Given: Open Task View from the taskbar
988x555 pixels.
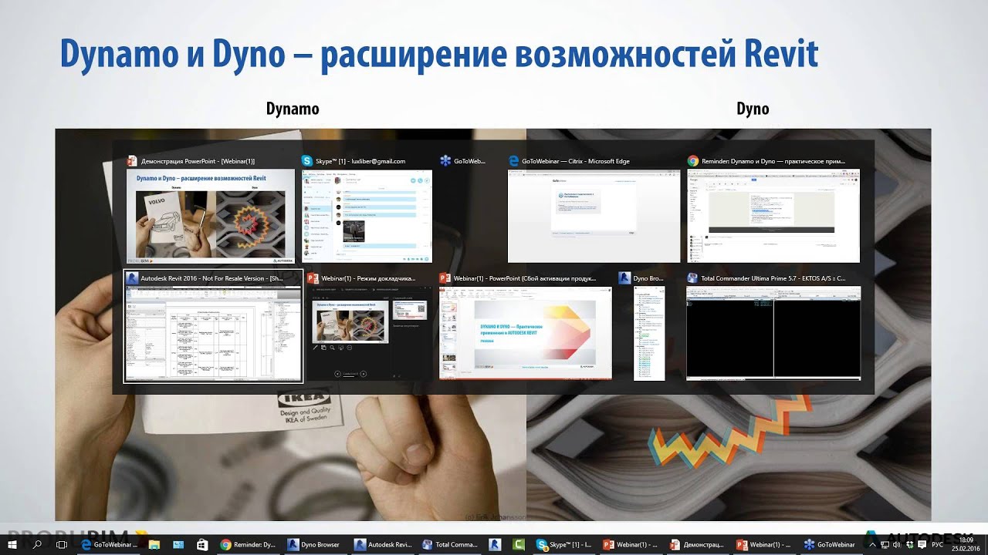Looking at the screenshot, I should 62,544.
